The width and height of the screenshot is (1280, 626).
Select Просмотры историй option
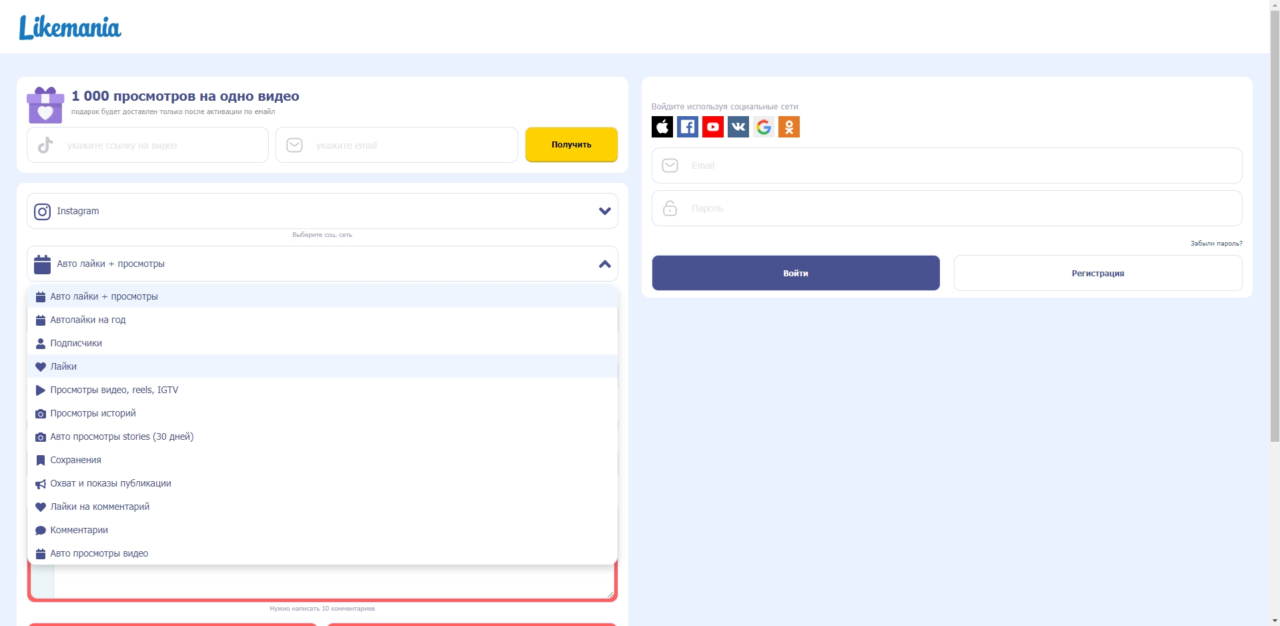(322, 413)
